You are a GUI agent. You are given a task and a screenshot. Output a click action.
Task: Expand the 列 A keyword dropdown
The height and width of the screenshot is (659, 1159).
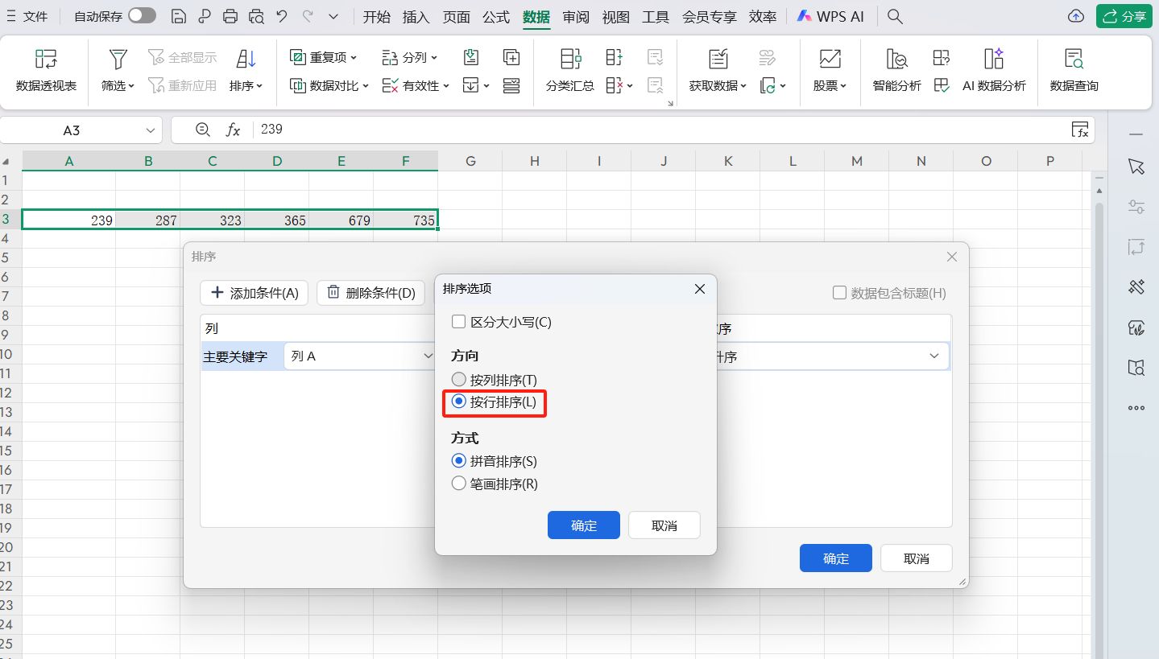[x=428, y=356]
